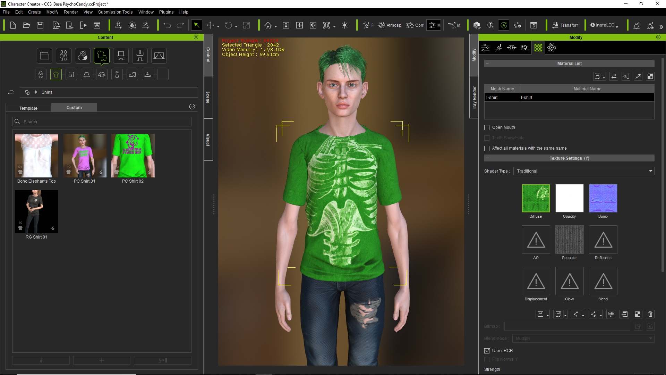Image resolution: width=666 pixels, height=375 pixels.
Task: Open Project folder category in Content
Action: [x=44, y=56]
